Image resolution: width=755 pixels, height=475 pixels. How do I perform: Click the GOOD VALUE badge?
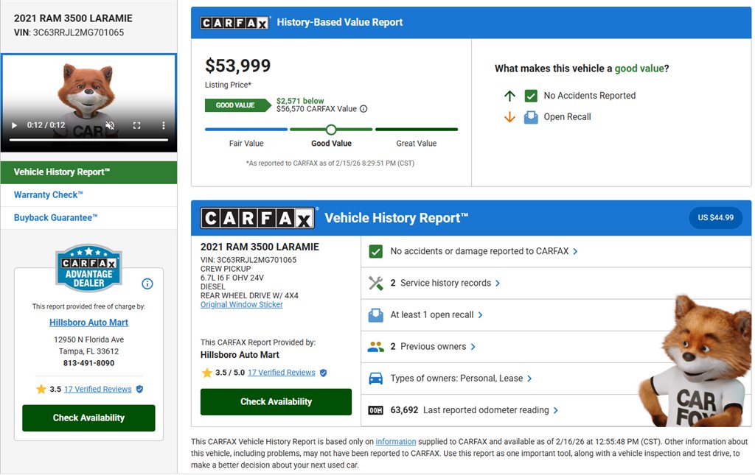pos(237,105)
